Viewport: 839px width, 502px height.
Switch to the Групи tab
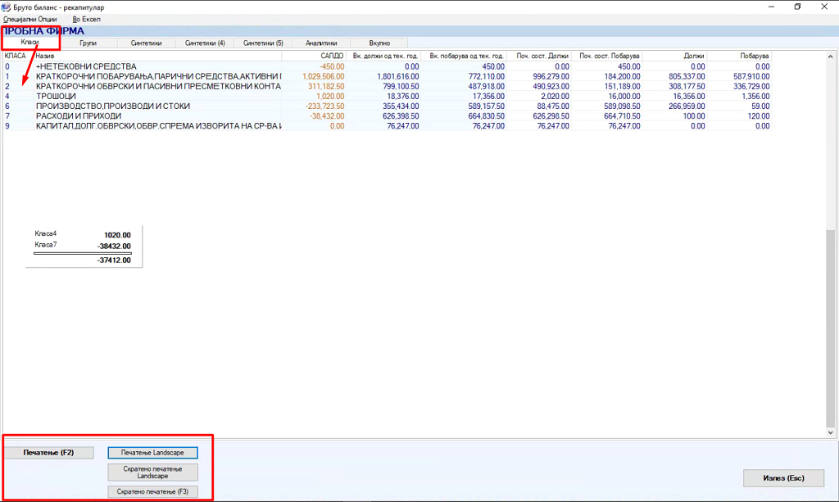pos(88,43)
